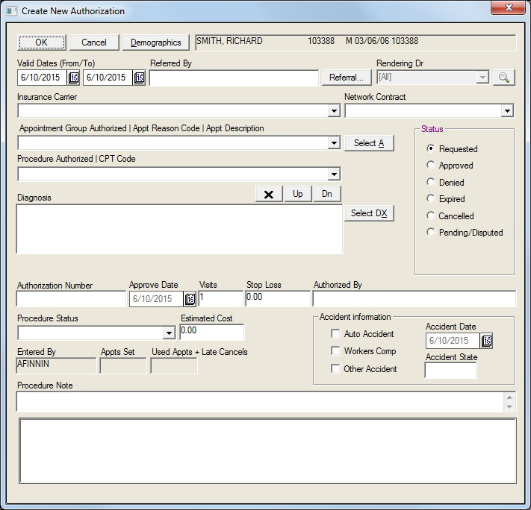Open the Accident Date calendar picker
Viewport: 531px width, 510px height.
coord(487,341)
